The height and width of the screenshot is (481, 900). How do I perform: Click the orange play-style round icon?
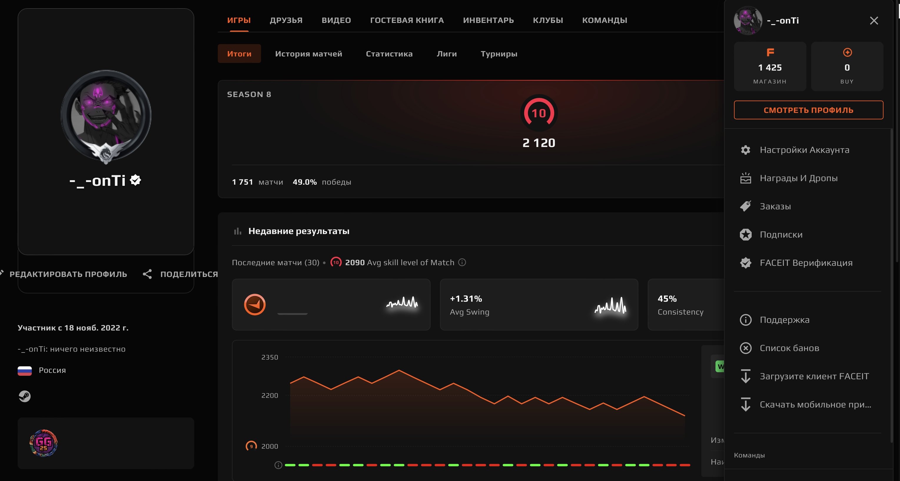255,304
